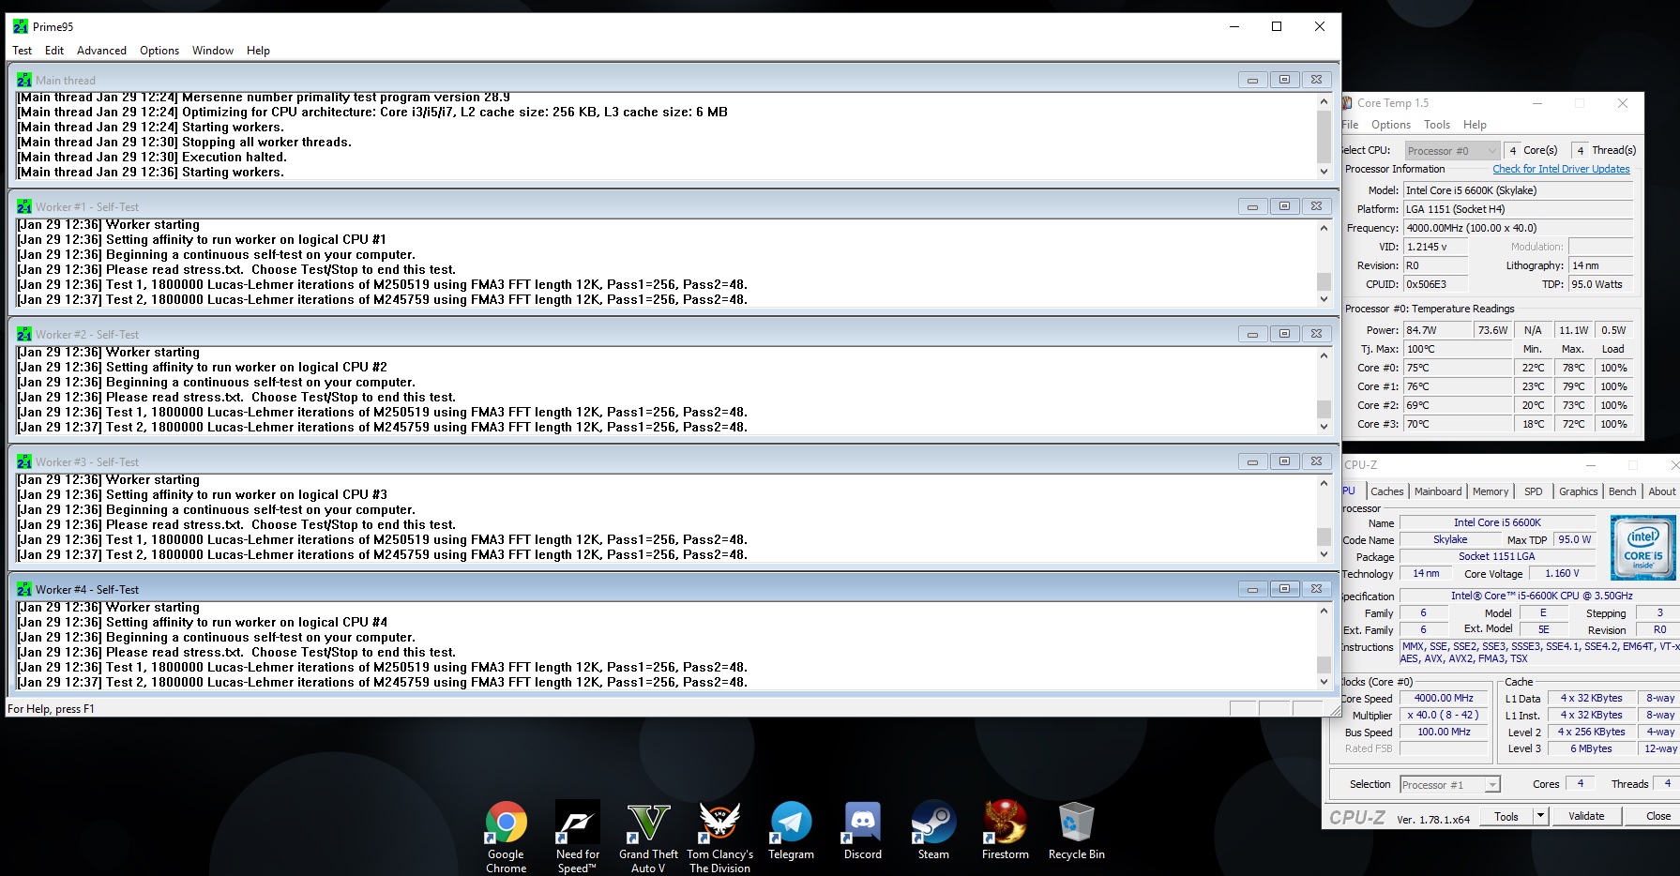The width and height of the screenshot is (1680, 876).
Task: Click the Core #1 temperature 76°C reading
Action: click(x=1457, y=386)
